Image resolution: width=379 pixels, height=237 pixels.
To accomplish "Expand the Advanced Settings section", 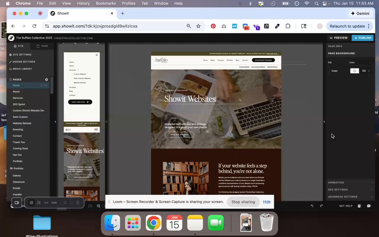I will click(350, 197).
